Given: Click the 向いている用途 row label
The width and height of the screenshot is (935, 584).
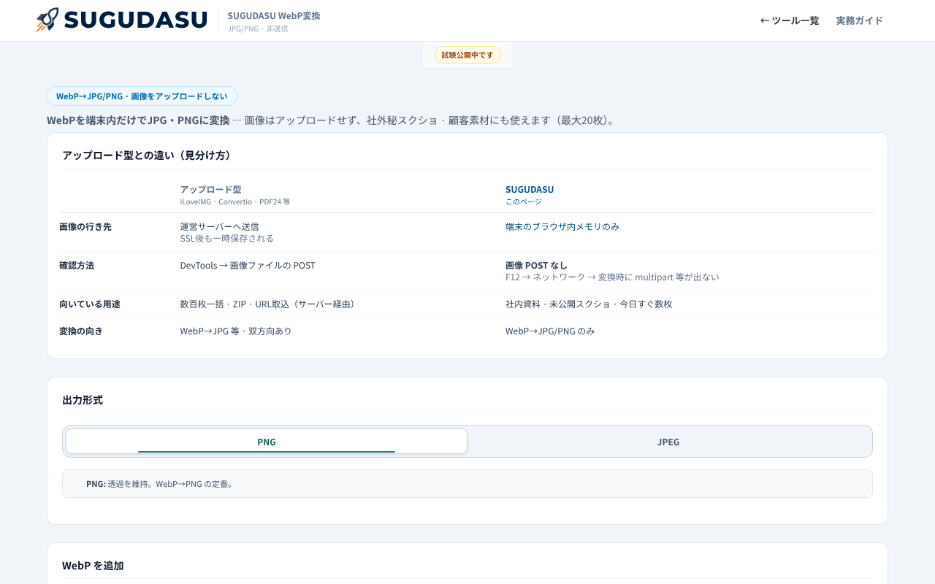Looking at the screenshot, I should (90, 304).
